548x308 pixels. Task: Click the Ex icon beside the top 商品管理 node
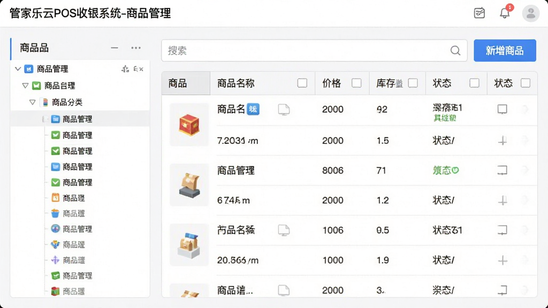tap(139, 69)
